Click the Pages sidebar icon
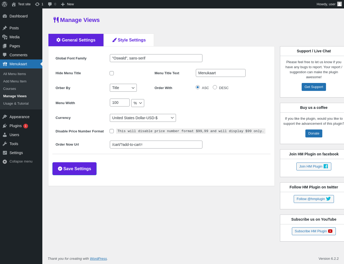 click(5, 46)
